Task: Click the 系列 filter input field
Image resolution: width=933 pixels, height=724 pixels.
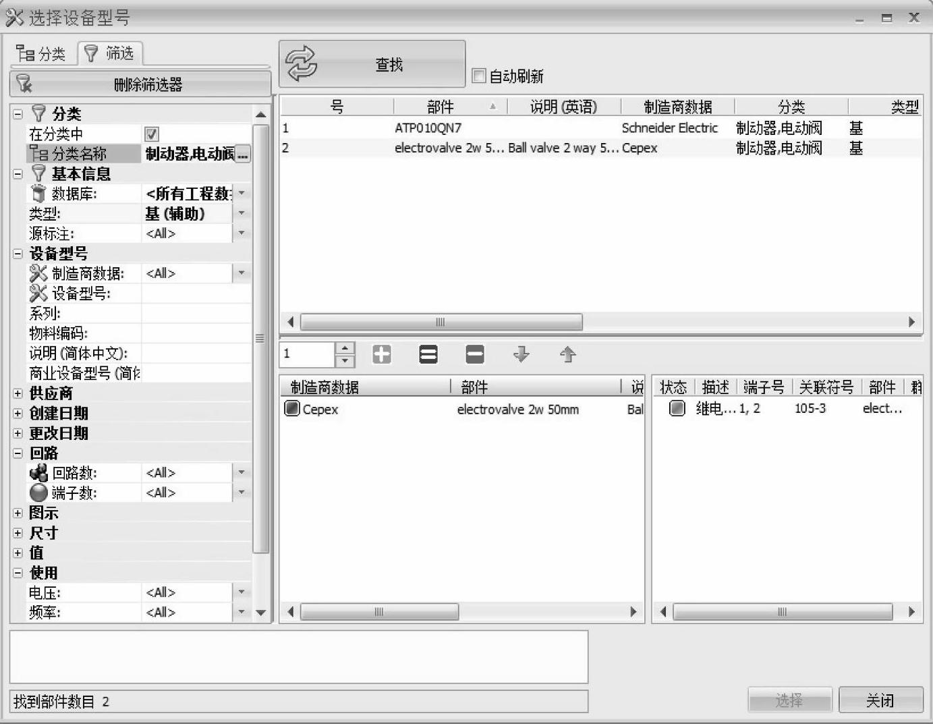Action: 196,313
